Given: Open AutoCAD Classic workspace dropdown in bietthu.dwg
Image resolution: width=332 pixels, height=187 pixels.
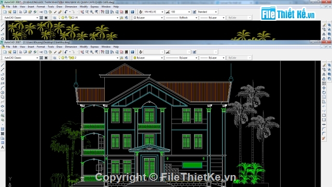Looking at the screenshot, I should [21, 58].
